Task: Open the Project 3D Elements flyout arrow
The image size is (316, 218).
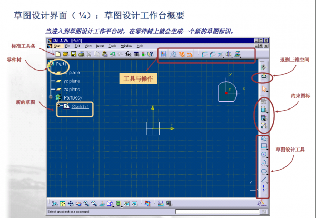Action: (x=241, y=57)
